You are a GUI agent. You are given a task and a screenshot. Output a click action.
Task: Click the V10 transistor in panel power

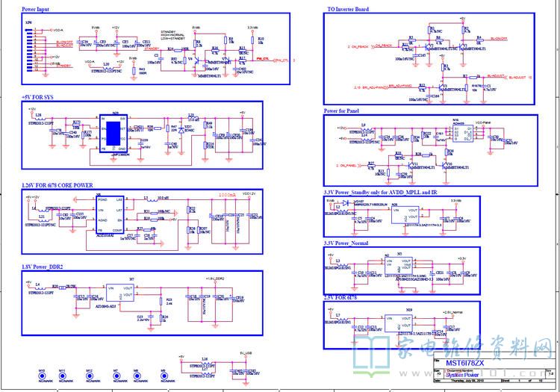tap(444, 165)
